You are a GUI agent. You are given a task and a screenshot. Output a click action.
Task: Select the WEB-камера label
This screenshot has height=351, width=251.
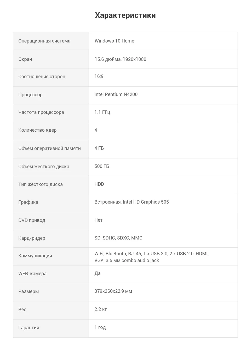coord(32,274)
